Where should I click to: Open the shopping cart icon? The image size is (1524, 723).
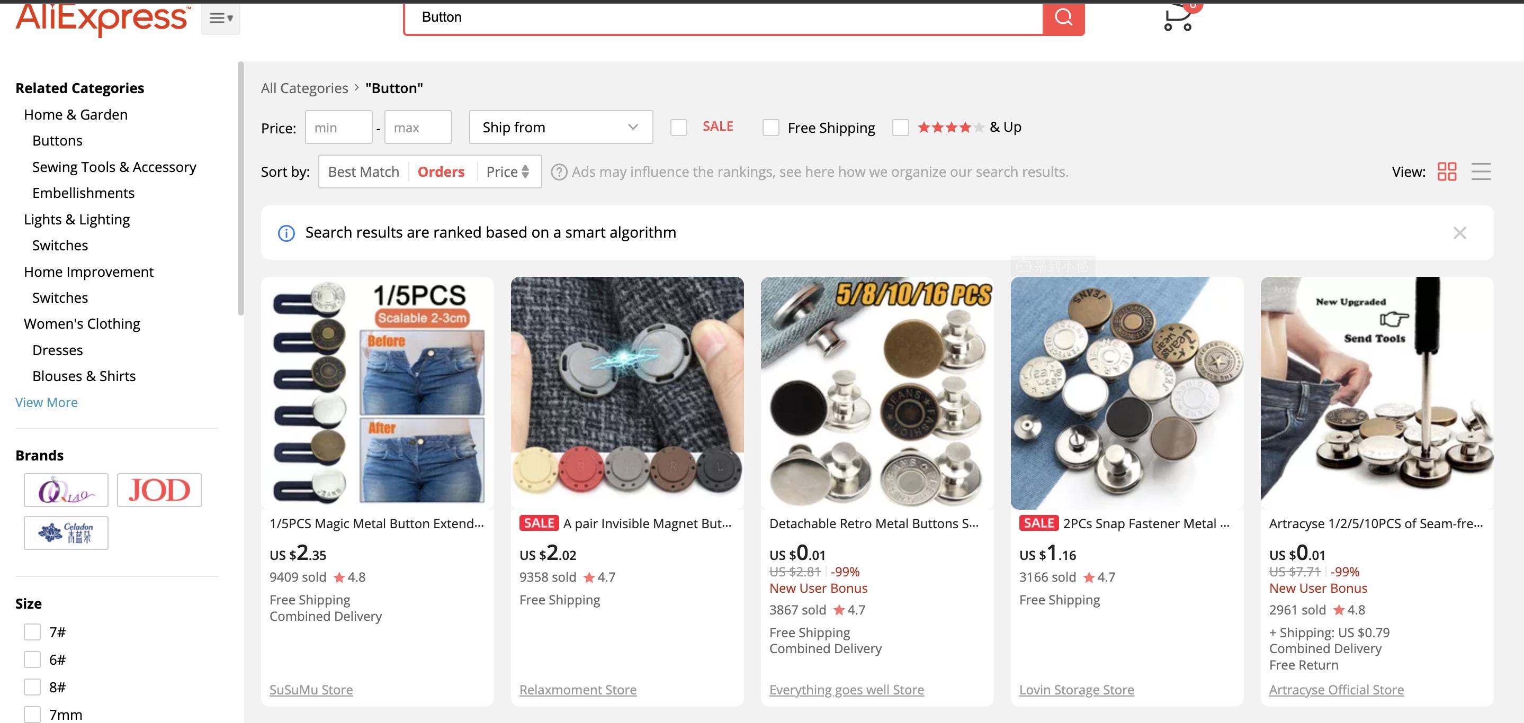tap(1177, 18)
